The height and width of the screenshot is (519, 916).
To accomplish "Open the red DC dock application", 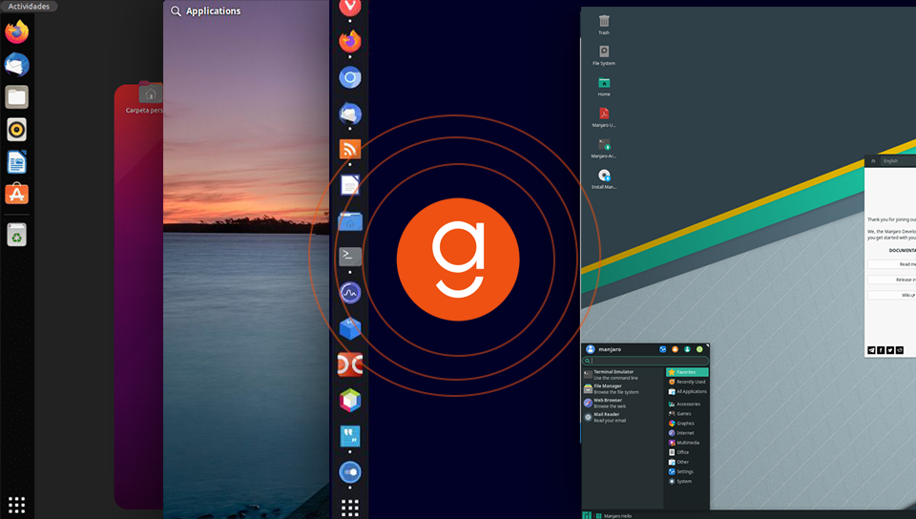I will pos(350,364).
